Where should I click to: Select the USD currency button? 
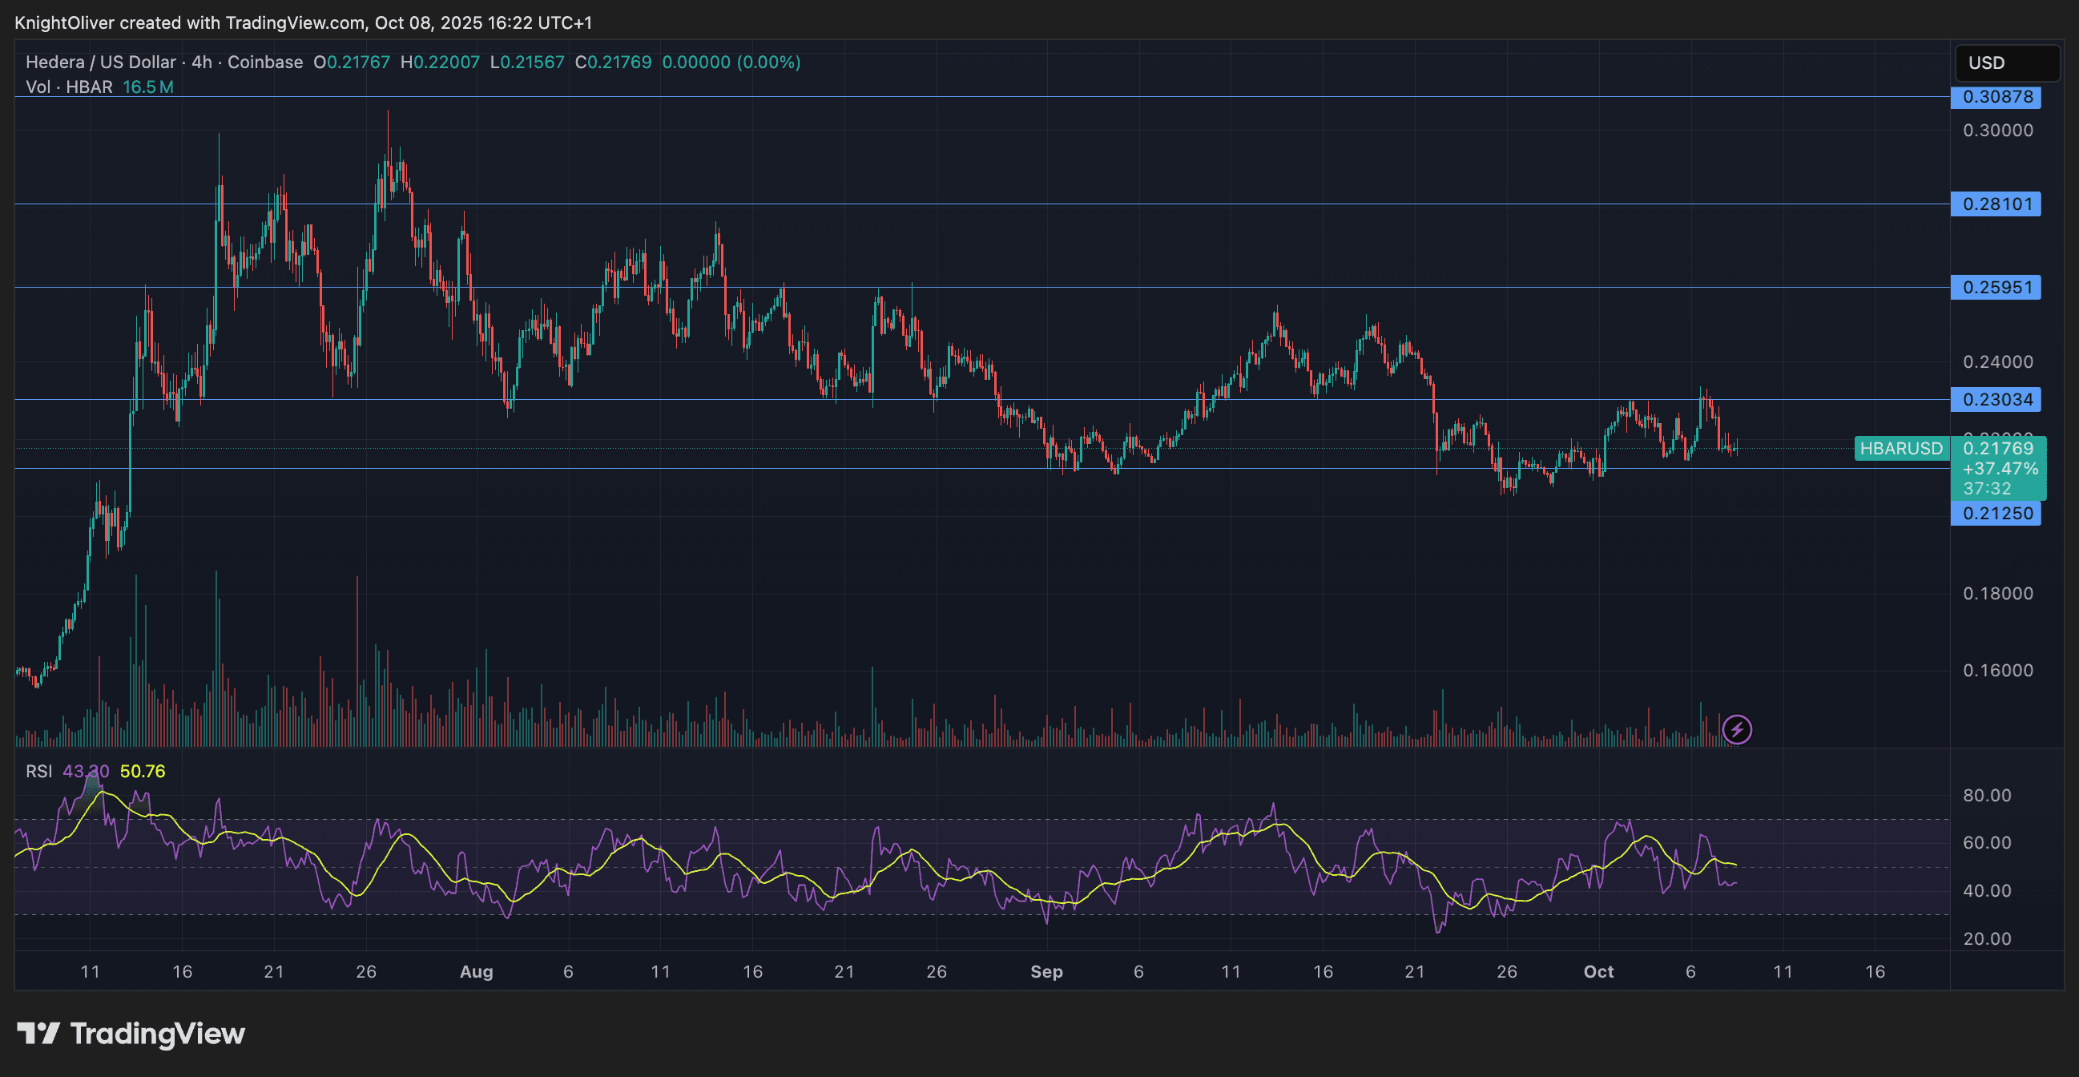(2006, 63)
